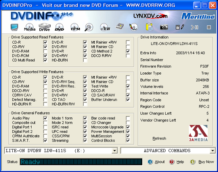Click the disc pen write icon
The image size is (218, 172).
133,27
